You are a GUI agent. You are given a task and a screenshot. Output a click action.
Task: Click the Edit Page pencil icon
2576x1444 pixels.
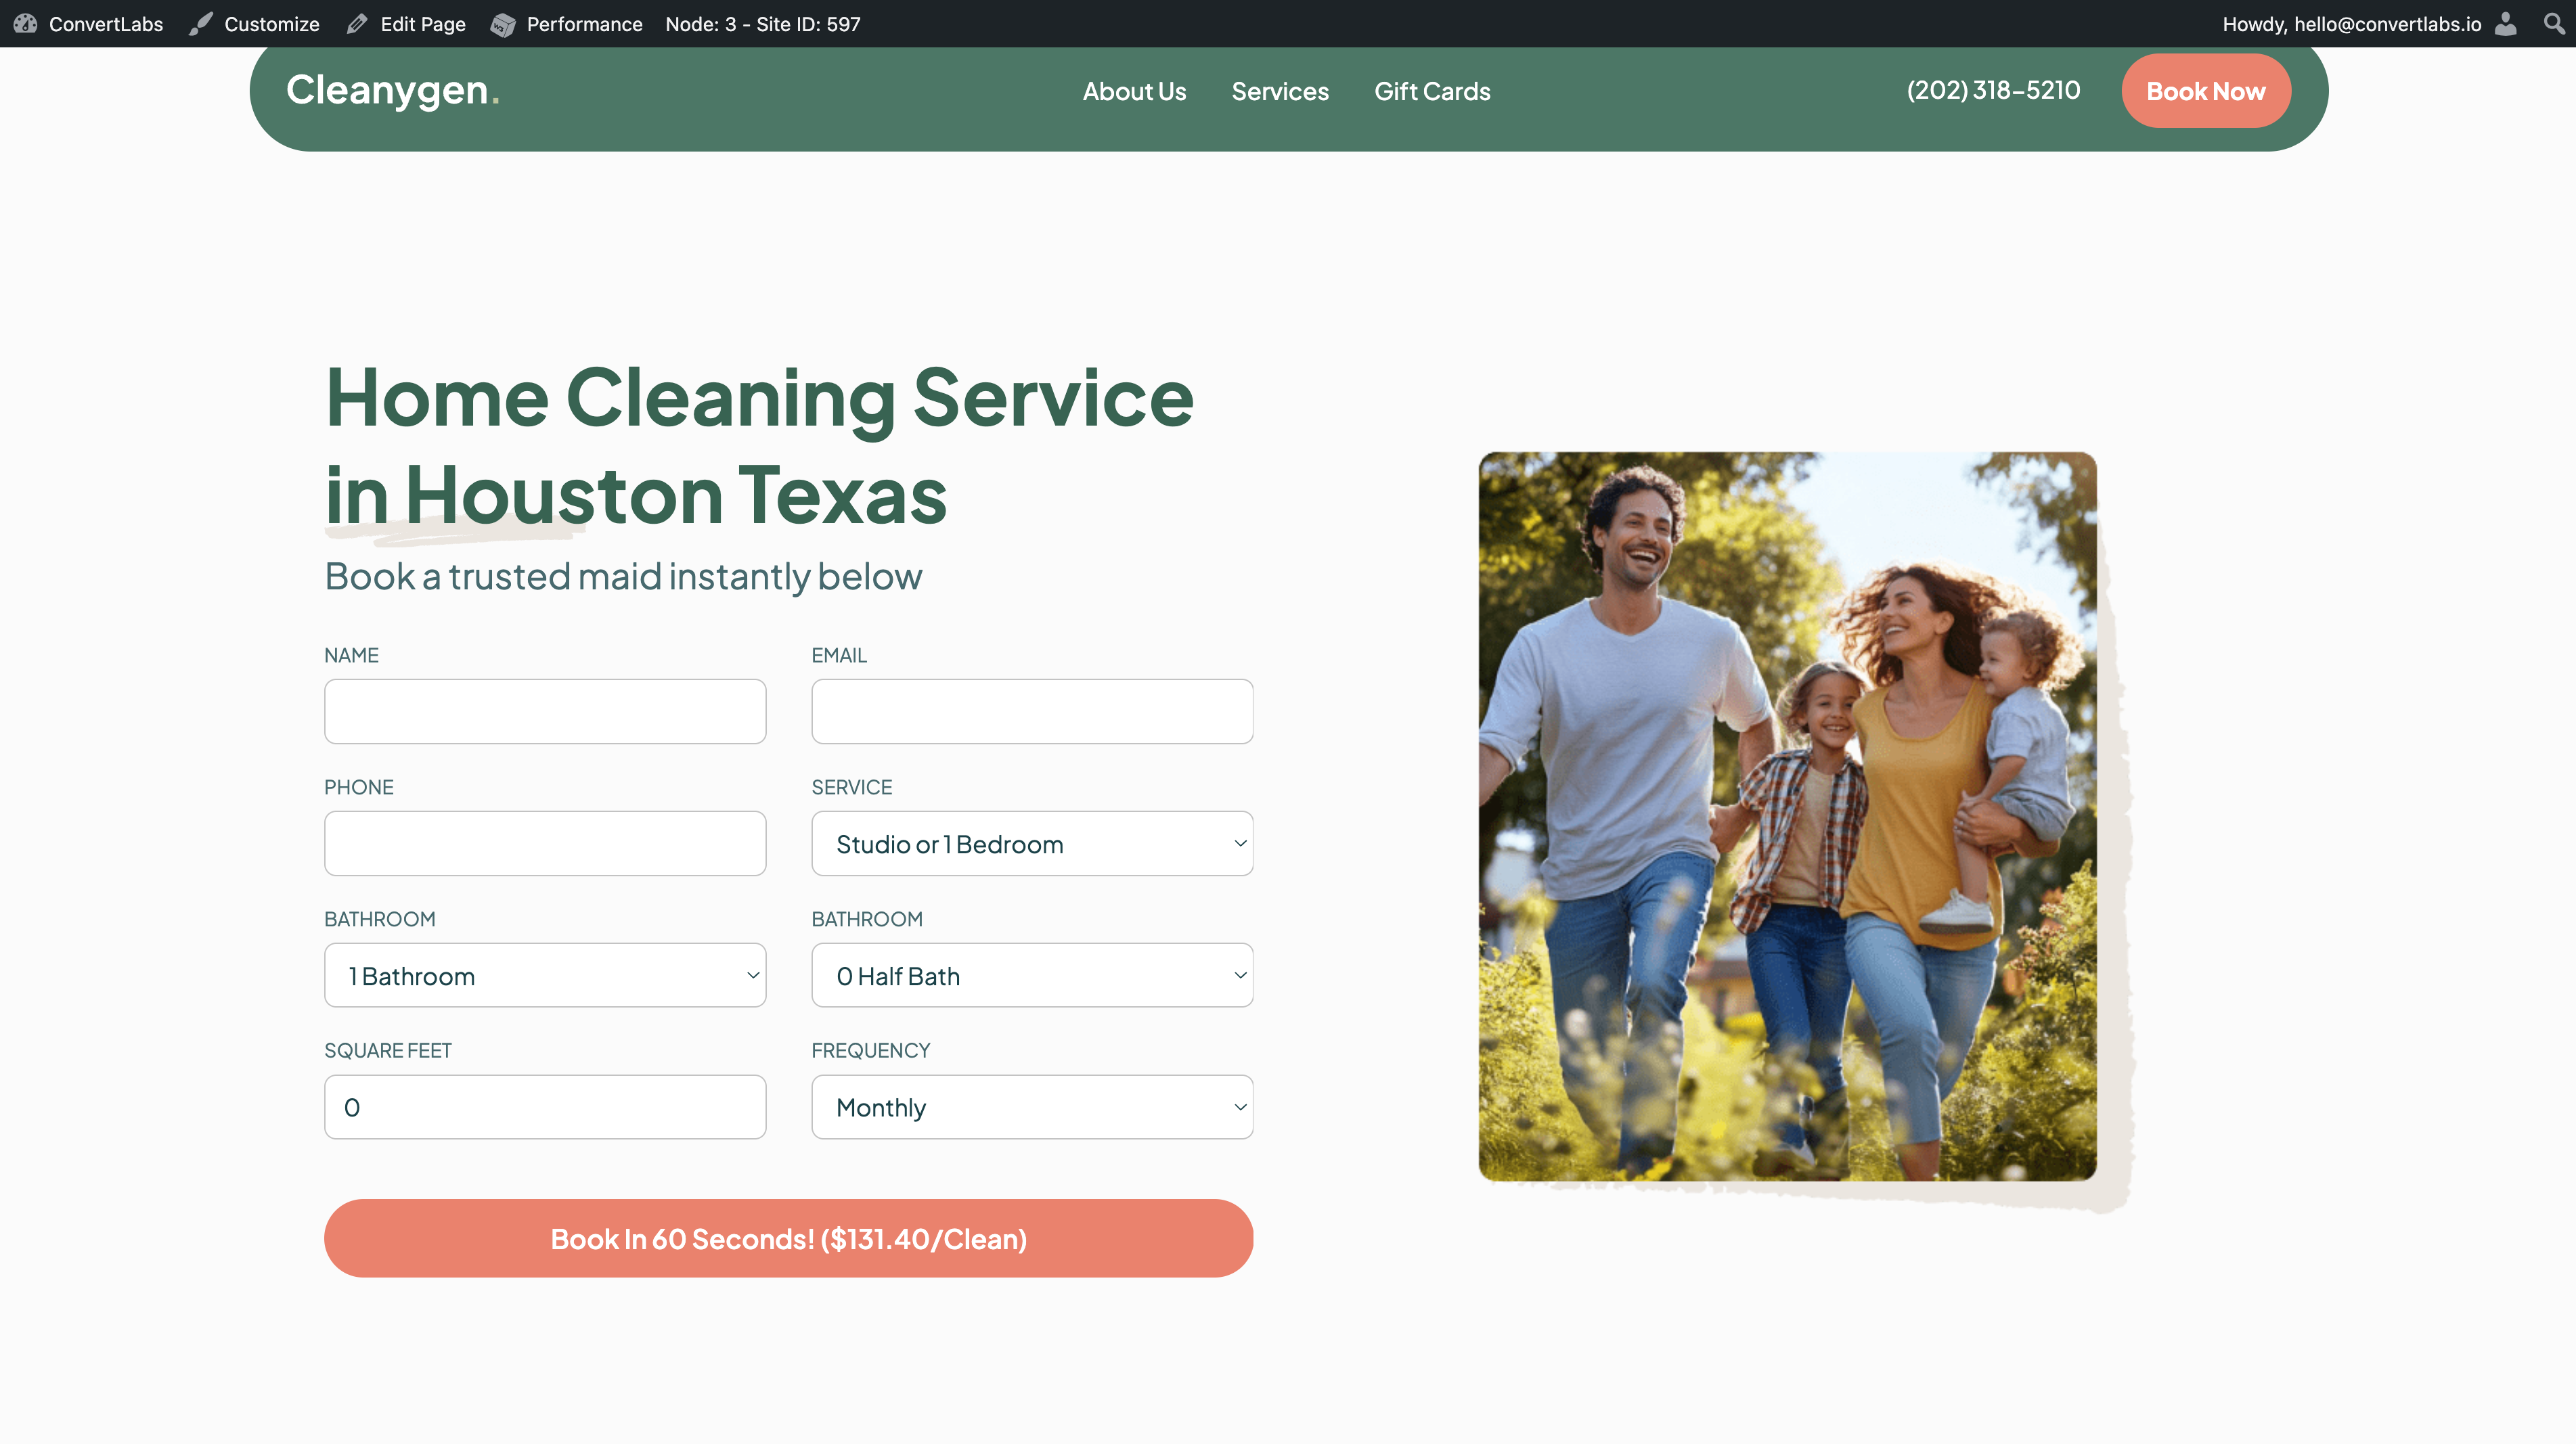[357, 24]
